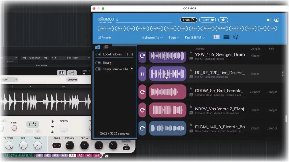This screenshot has width=289, height=162.
Task: Open the collections panel icon
Action: (x=106, y=47)
